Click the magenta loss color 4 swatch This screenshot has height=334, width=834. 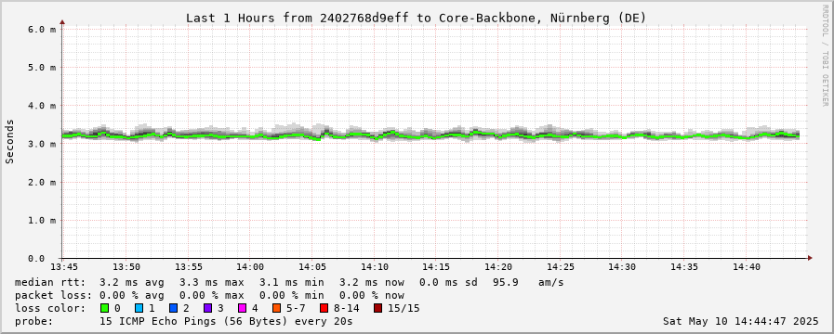coord(242,308)
